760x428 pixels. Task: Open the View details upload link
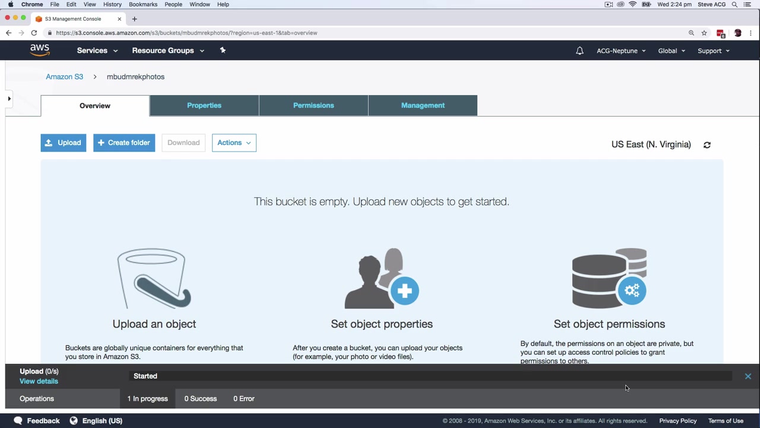(39, 381)
